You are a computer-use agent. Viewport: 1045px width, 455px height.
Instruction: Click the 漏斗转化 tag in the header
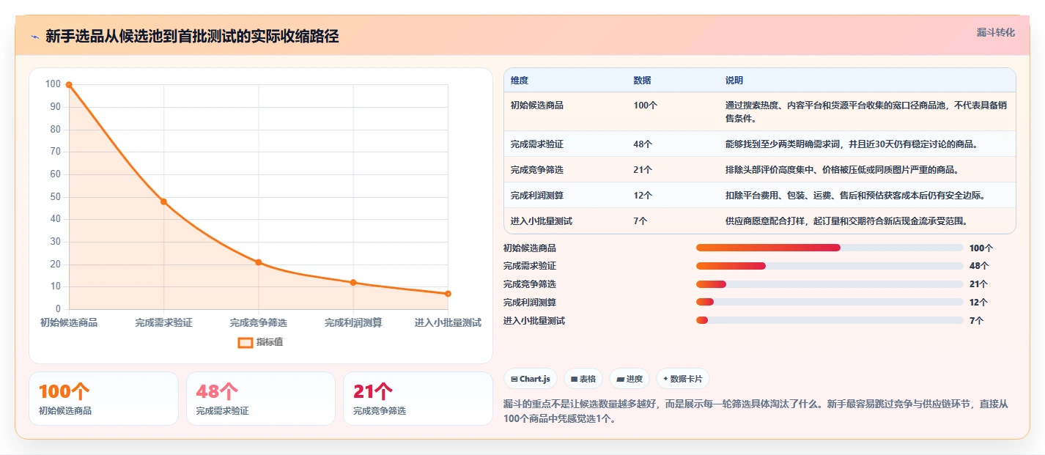point(996,32)
